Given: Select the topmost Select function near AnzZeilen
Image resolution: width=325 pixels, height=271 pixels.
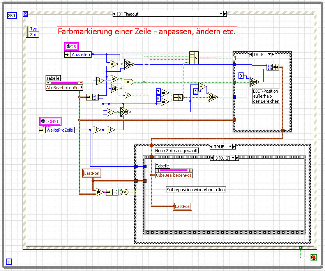Looking at the screenshot, I should click(x=129, y=64).
